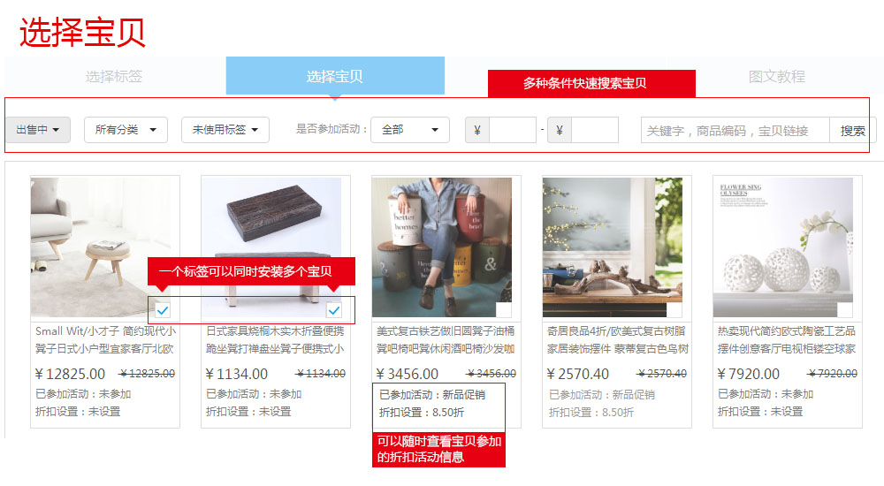Check the ceramic hollow ball product checkbox
This screenshot has height=486, width=884.
point(845,310)
